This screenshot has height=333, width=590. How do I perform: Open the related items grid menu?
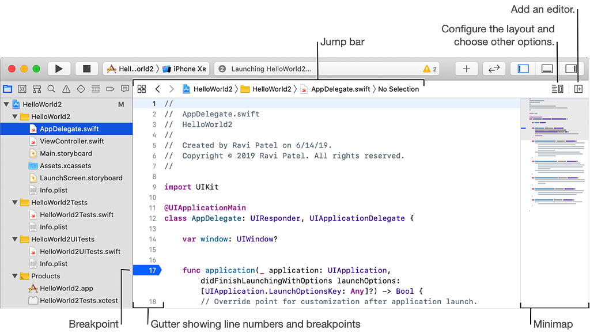pos(142,89)
